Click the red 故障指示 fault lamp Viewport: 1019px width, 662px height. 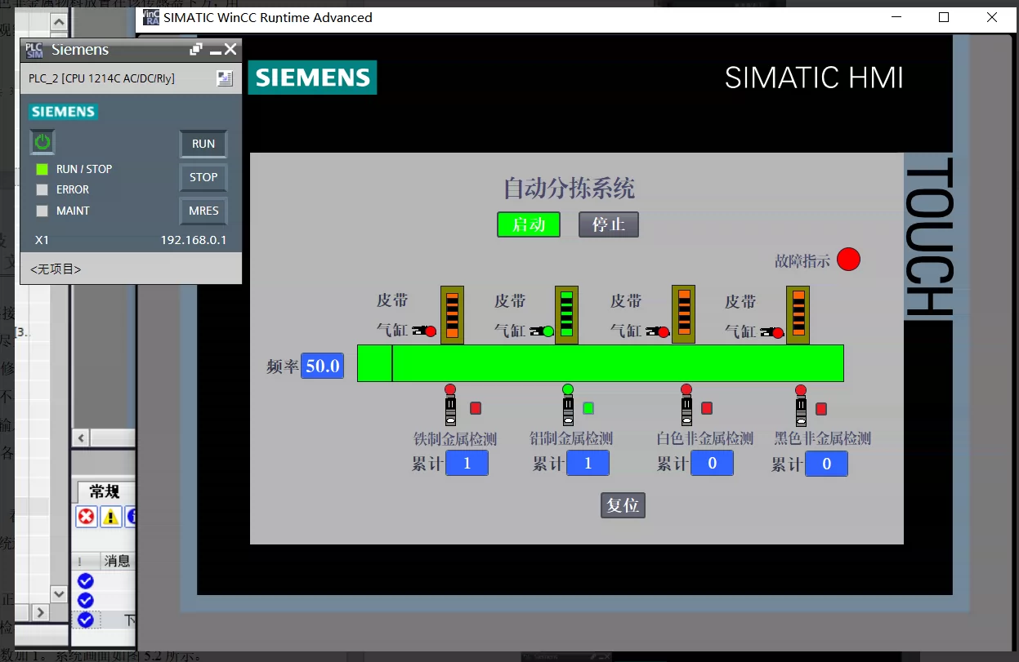point(848,260)
